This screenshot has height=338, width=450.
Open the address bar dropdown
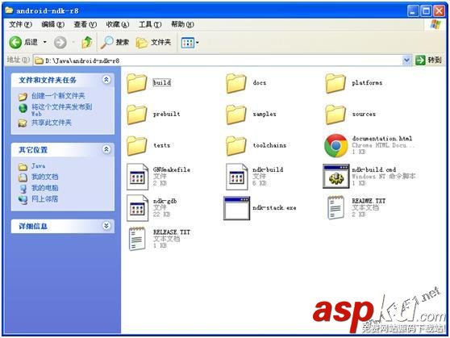[x=406, y=61]
